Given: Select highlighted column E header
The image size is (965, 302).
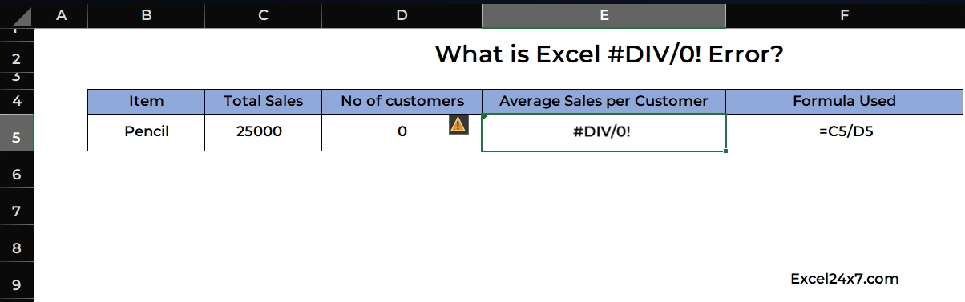Looking at the screenshot, I should coord(604,16).
